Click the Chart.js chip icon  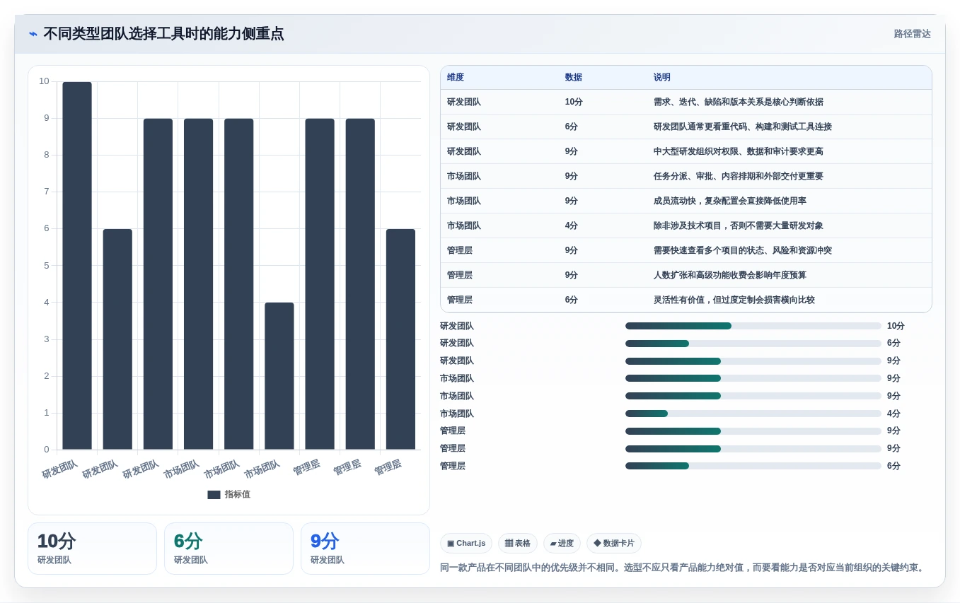tap(451, 544)
